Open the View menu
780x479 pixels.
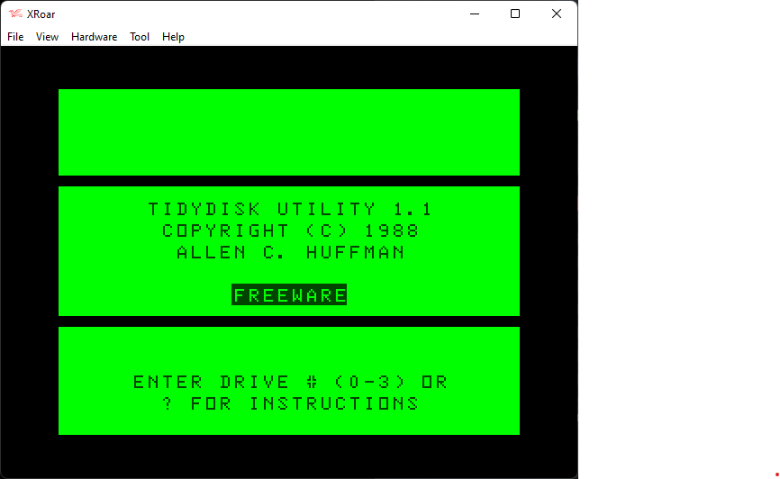click(x=47, y=37)
